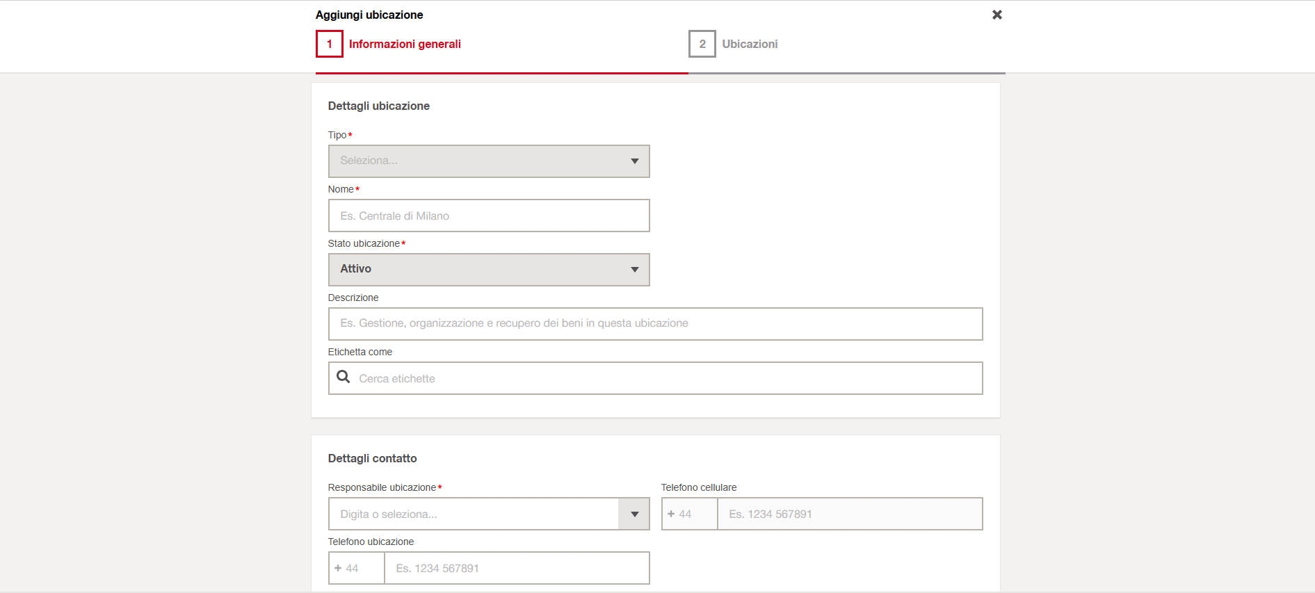This screenshot has height=593, width=1315.
Task: Click step 2 number box
Action: (702, 44)
